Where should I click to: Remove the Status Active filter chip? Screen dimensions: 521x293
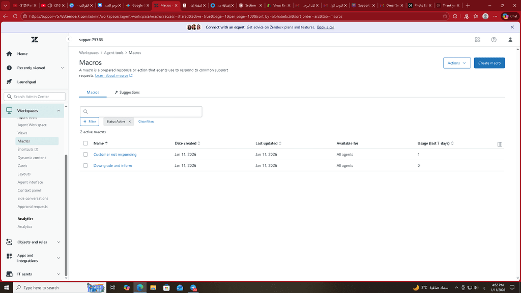pyautogui.click(x=130, y=122)
